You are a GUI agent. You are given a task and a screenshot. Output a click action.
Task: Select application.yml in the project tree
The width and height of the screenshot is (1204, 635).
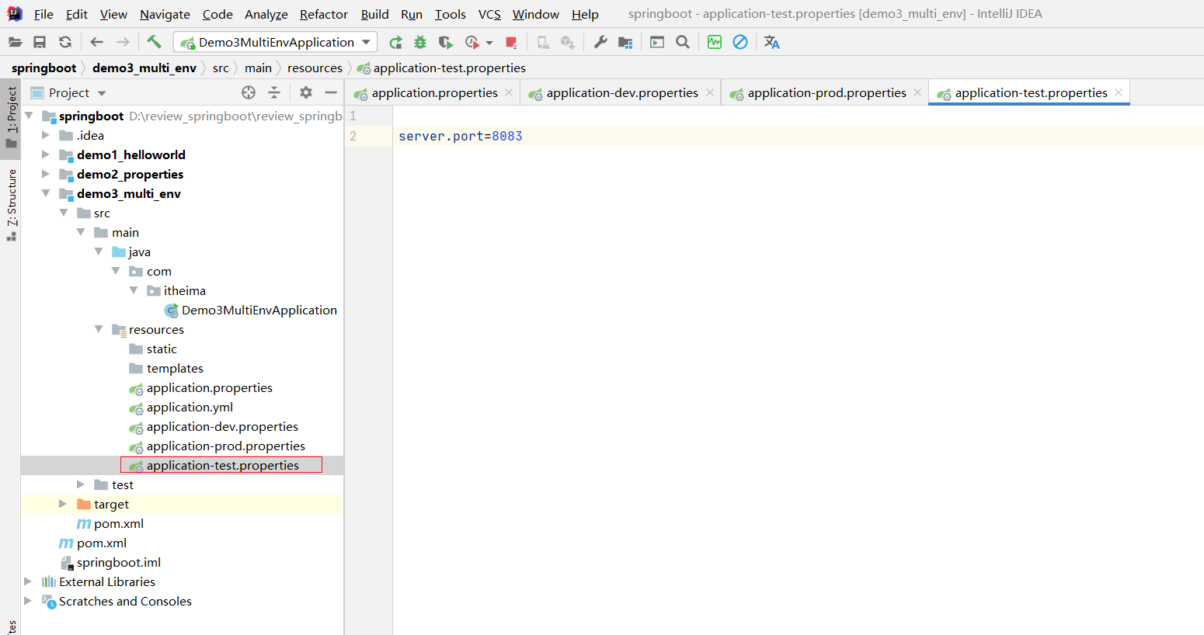point(190,407)
